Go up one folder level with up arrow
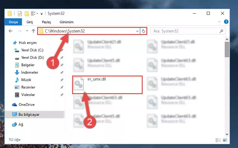Screen dimensions: 238x148 33,31
